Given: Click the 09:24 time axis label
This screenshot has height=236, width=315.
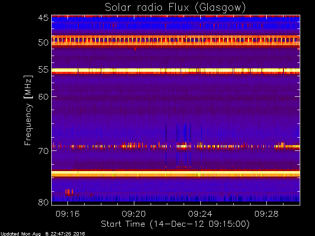Looking at the screenshot, I should click(200, 214).
